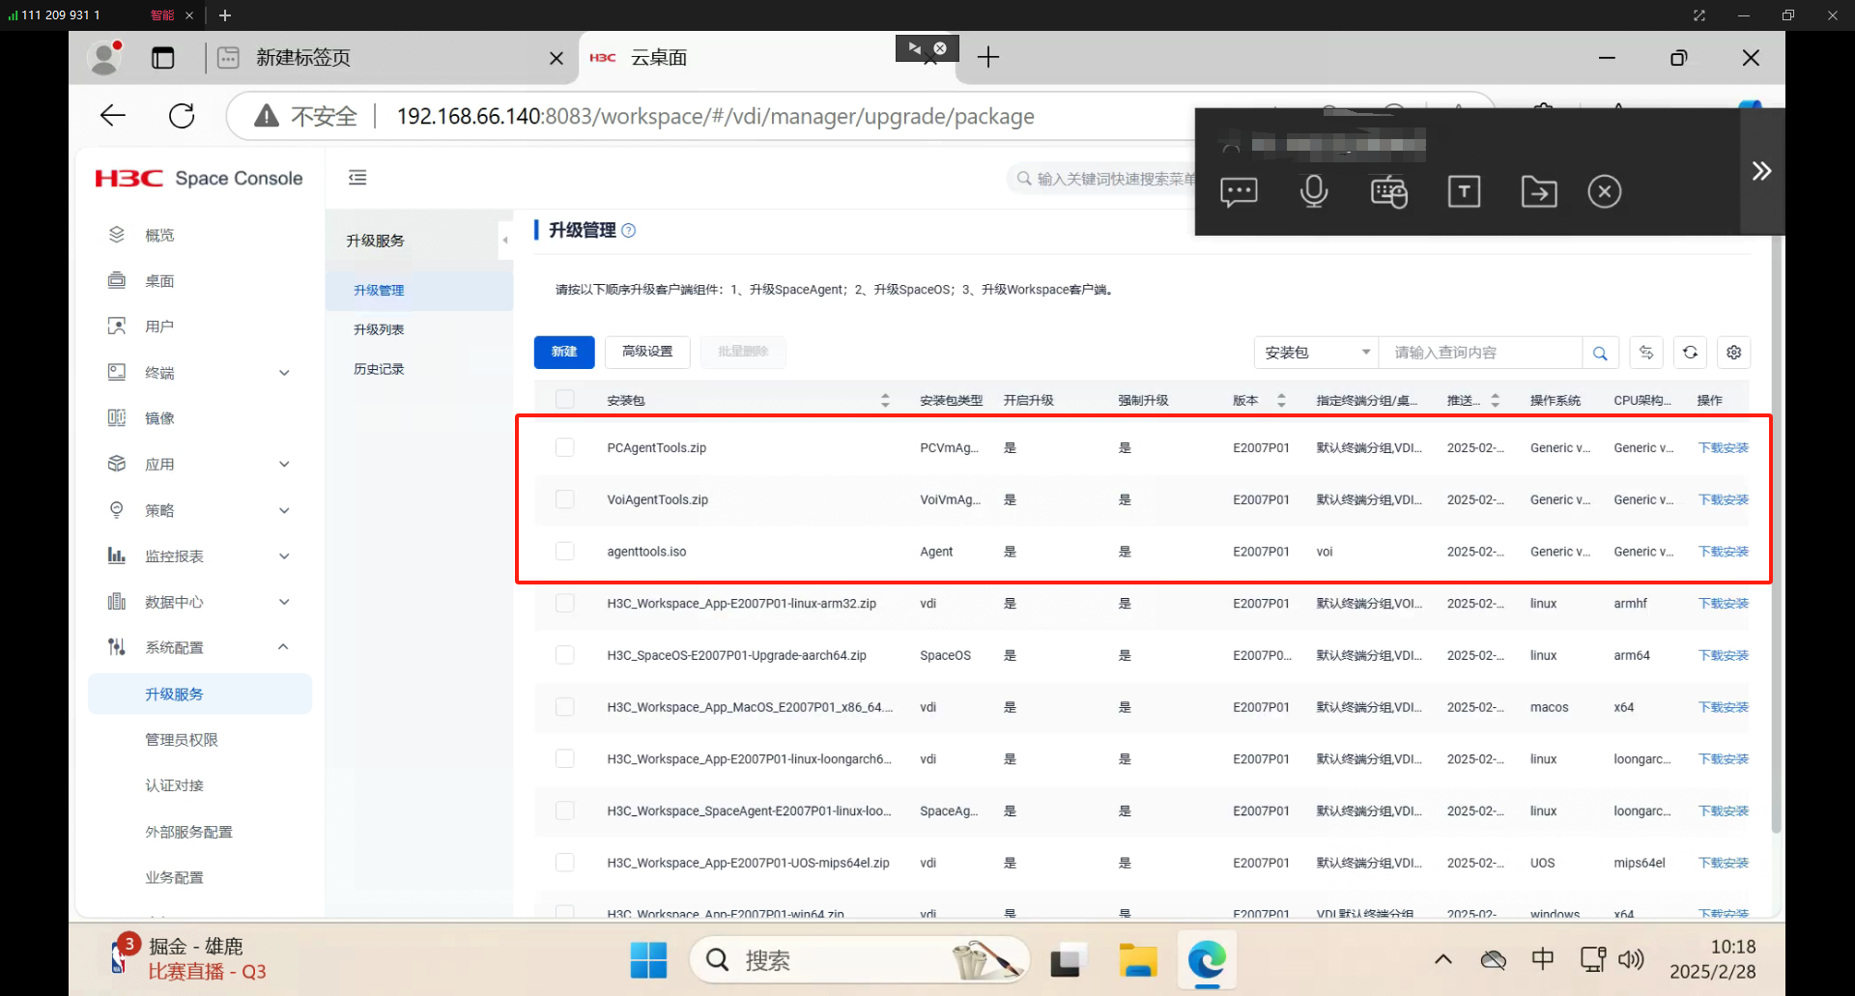Check the App linux-loongarch64 row checkbox

565,758
